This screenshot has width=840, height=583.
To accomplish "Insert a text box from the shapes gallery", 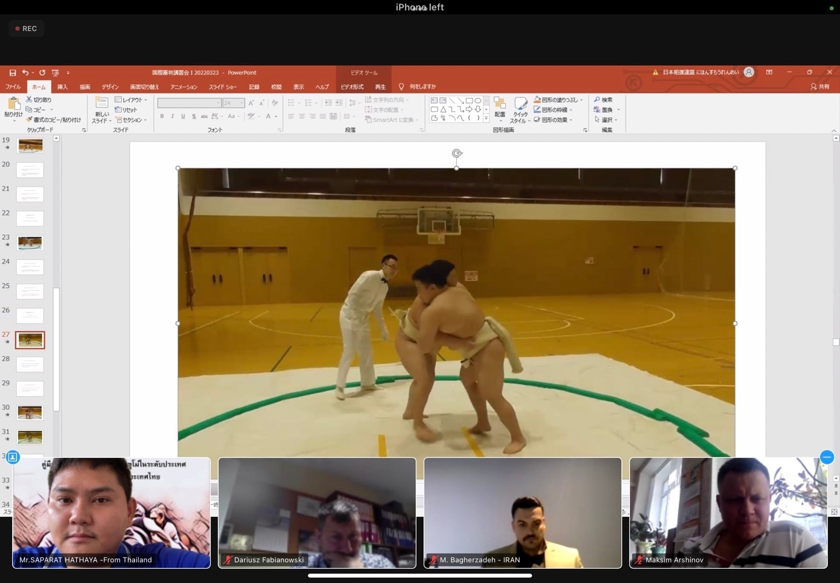I will [x=434, y=101].
